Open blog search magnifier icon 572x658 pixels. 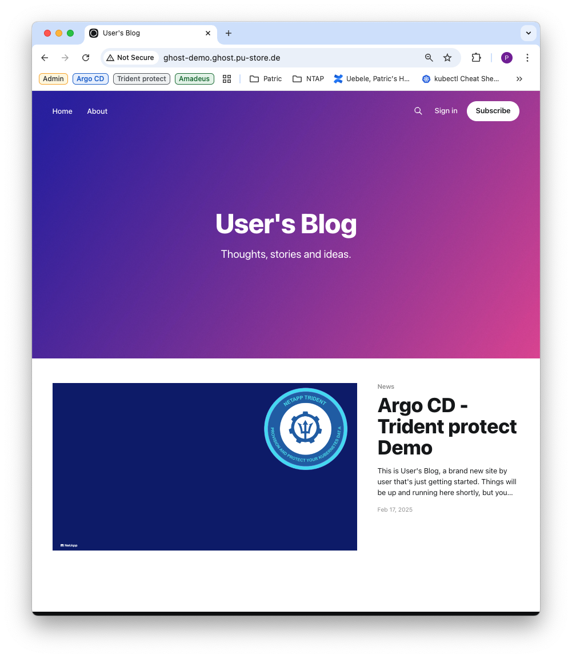click(418, 111)
